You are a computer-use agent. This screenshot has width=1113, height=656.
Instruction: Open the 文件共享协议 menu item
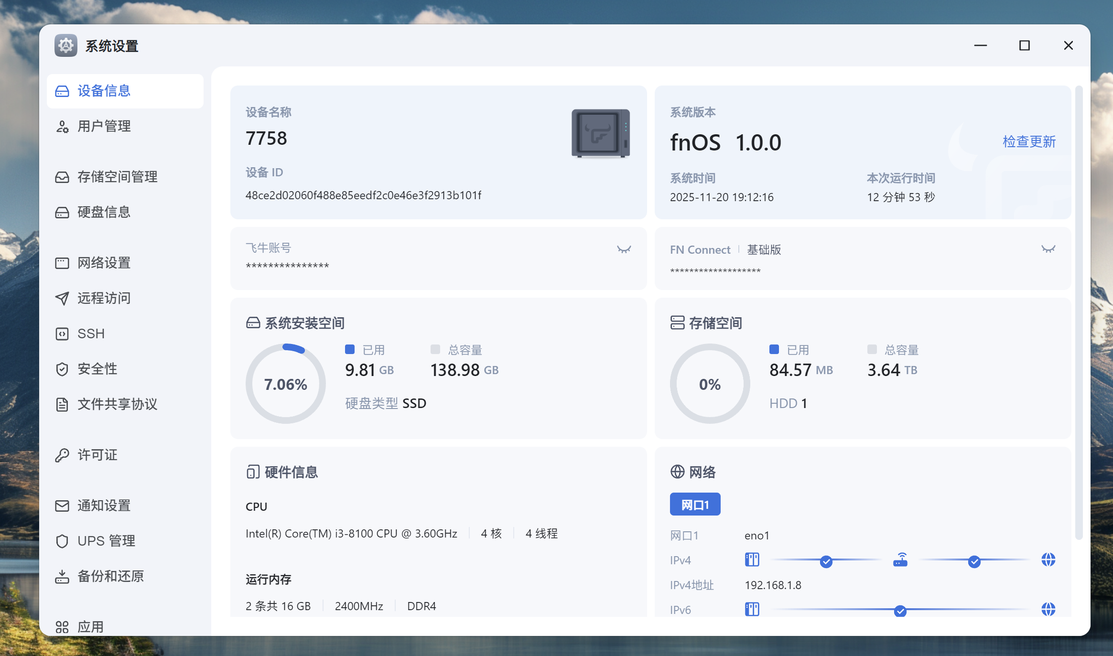tap(118, 404)
